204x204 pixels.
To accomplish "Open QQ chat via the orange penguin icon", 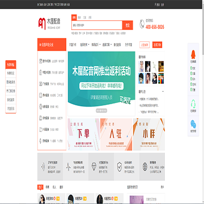I will 193,55.
